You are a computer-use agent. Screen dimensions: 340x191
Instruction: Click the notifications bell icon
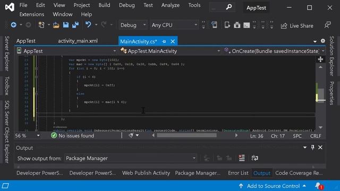tap(319, 186)
